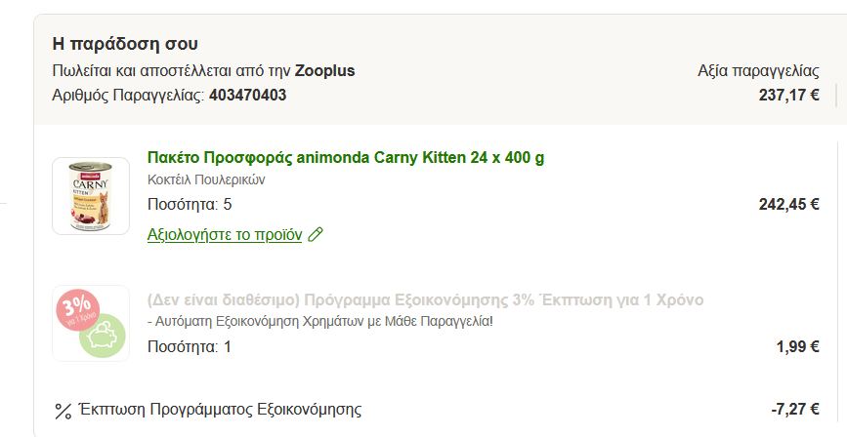The width and height of the screenshot is (847, 437).
Task: Click the pencil icon beside the review link
Action: [315, 235]
